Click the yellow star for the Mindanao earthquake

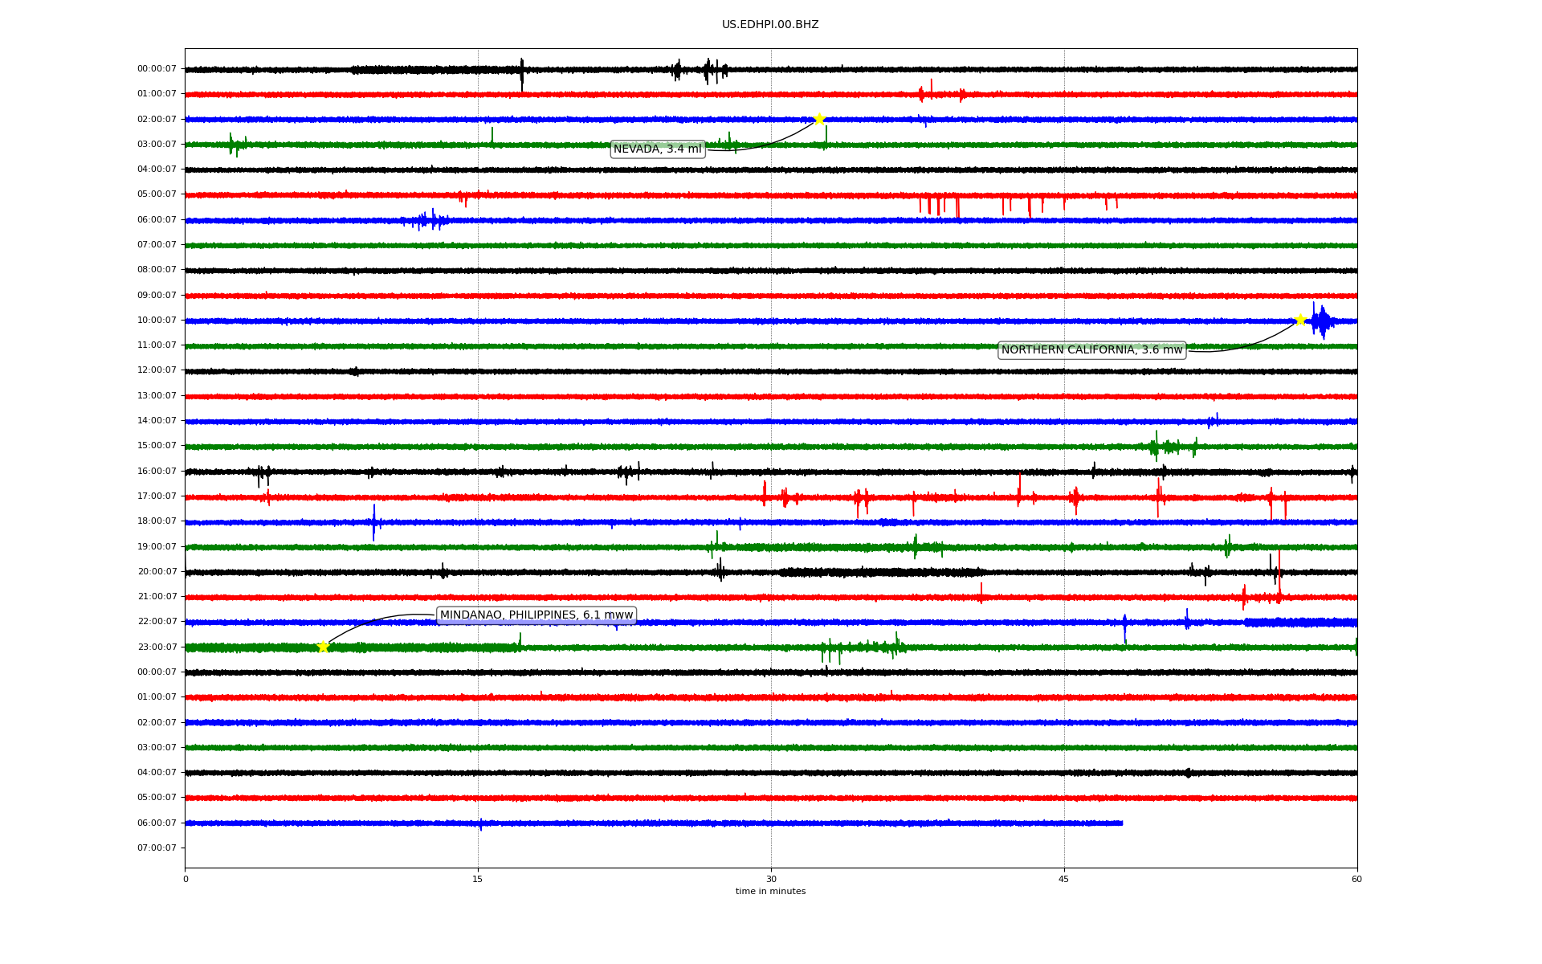point(323,647)
